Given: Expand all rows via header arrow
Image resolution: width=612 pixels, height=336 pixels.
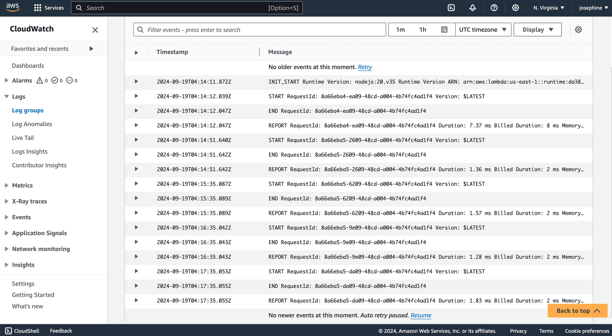Looking at the screenshot, I should (x=136, y=53).
